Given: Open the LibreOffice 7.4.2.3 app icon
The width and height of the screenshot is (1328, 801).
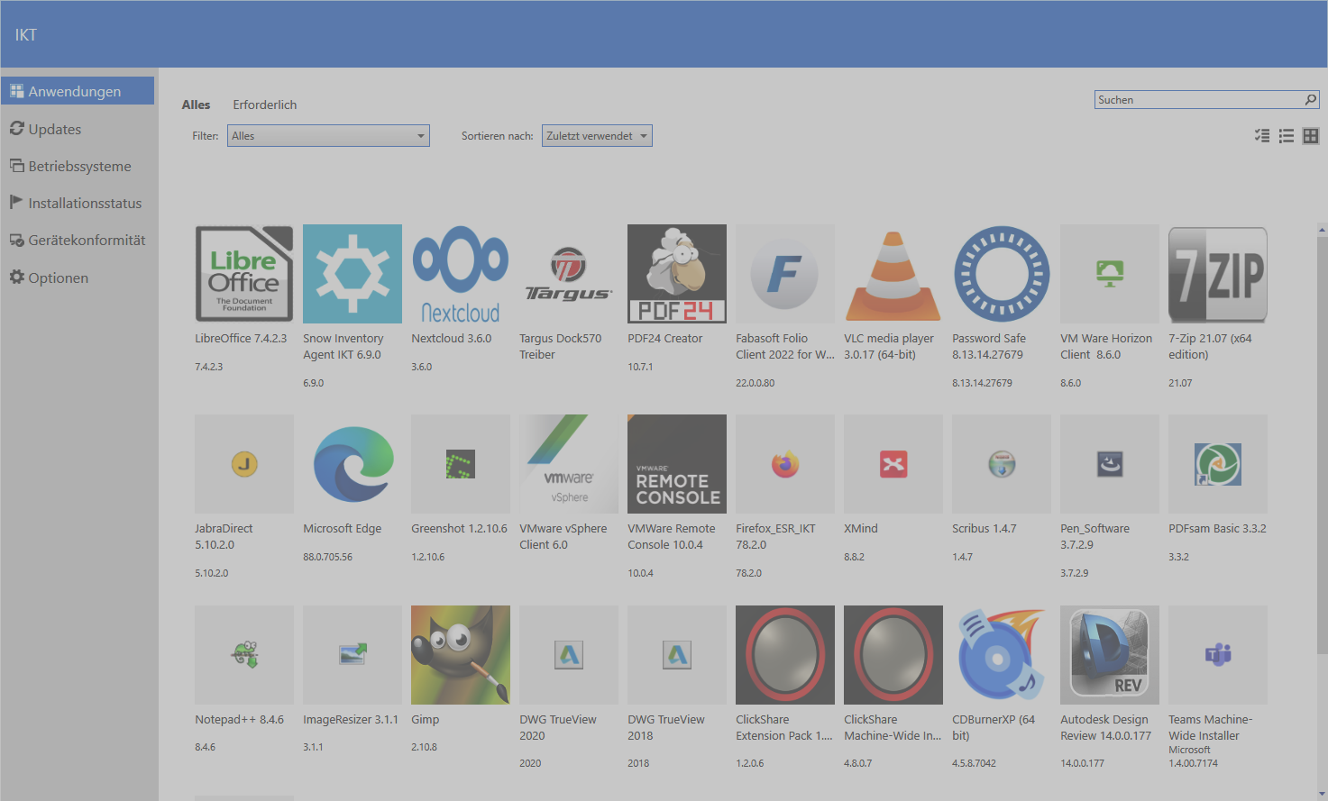Looking at the screenshot, I should click(x=244, y=274).
